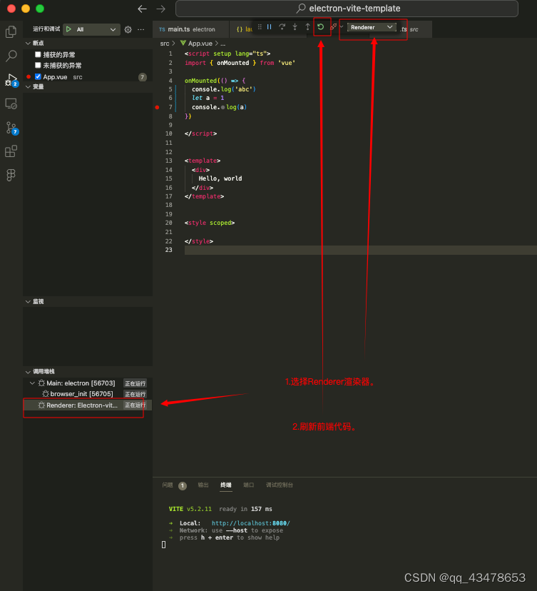Click the breadcrumb ellipsis after App.vue
The image size is (537, 591).
223,44
